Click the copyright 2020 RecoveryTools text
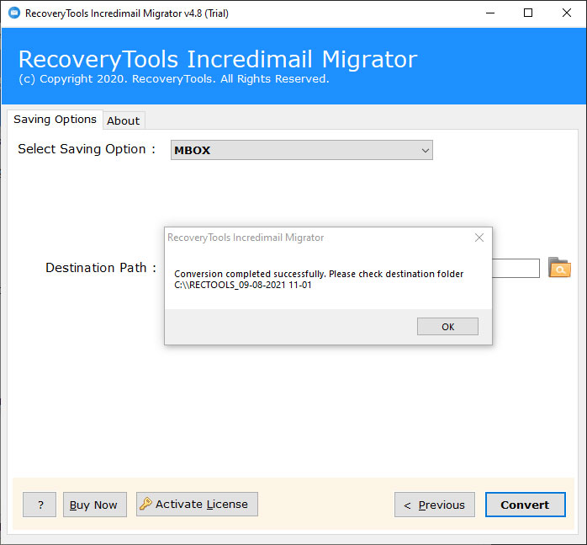Screen dimensions: 587x545 (174, 79)
